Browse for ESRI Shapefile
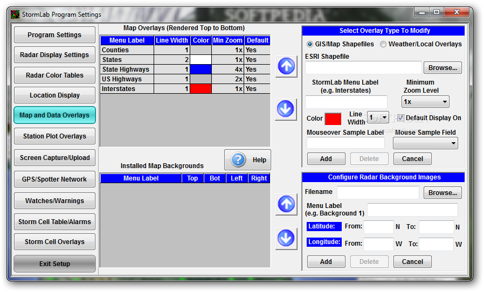Image resolution: width=484 pixels, height=292 pixels. point(442,67)
